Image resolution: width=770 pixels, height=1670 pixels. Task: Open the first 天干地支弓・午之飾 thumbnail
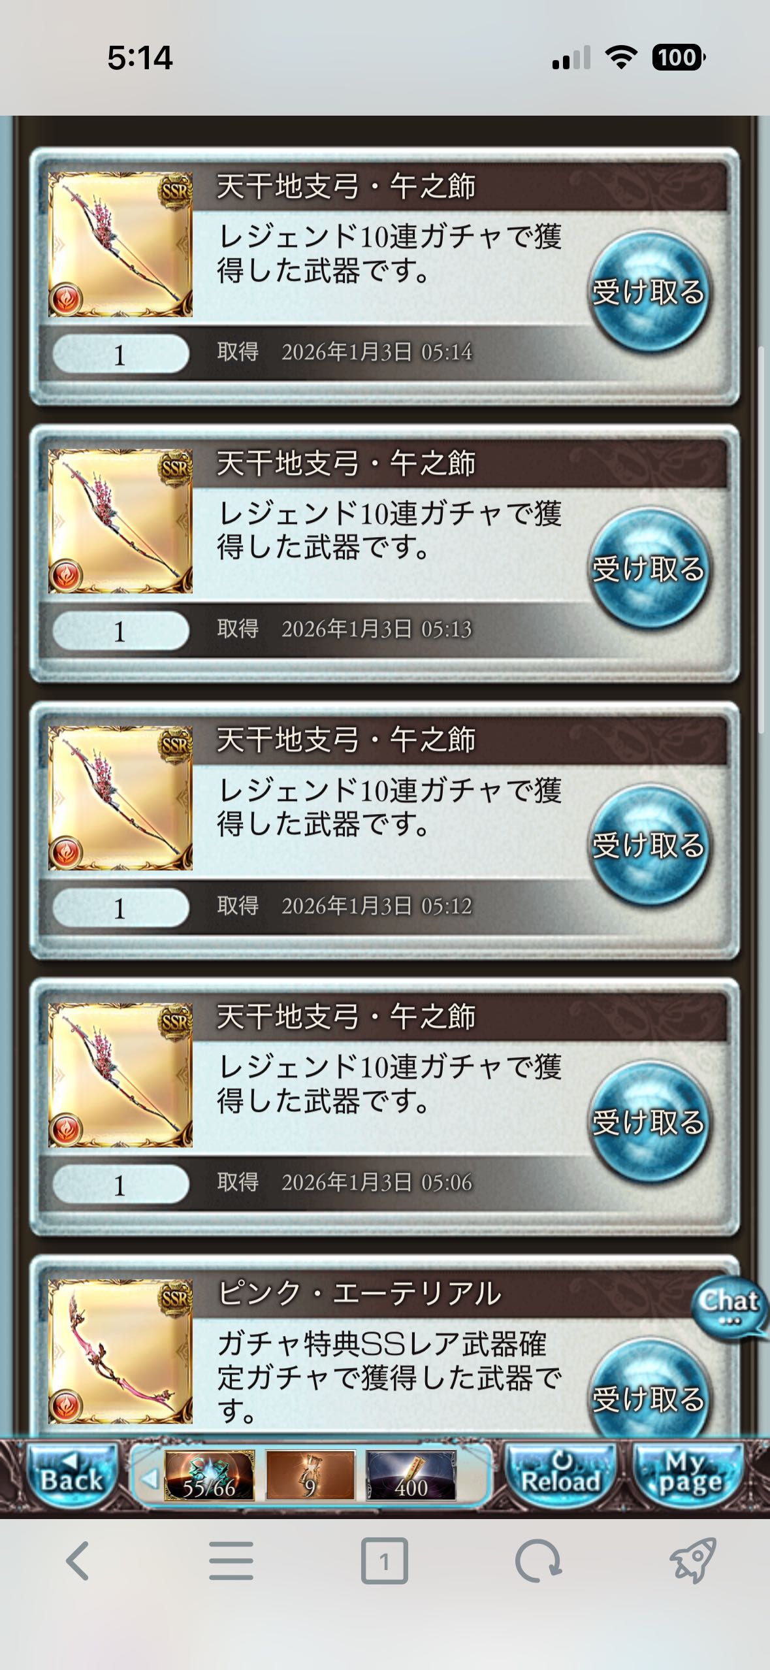pos(120,244)
